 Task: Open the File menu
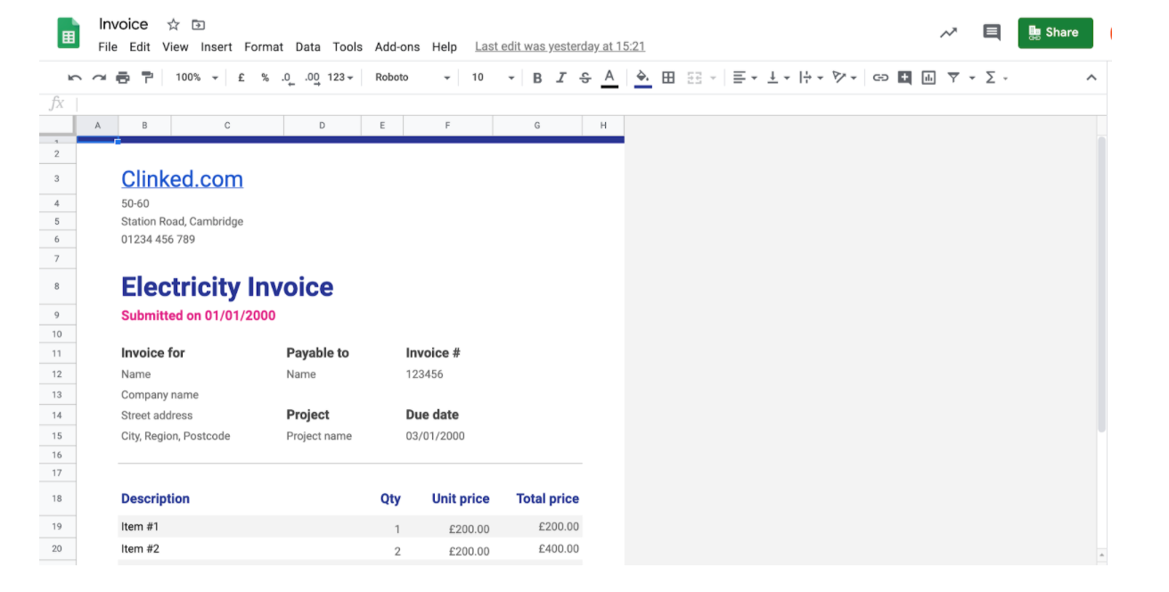coord(108,46)
